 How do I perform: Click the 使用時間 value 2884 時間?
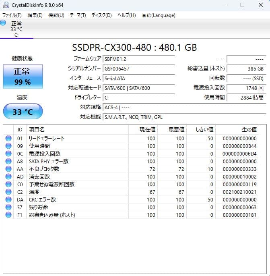click(247, 98)
